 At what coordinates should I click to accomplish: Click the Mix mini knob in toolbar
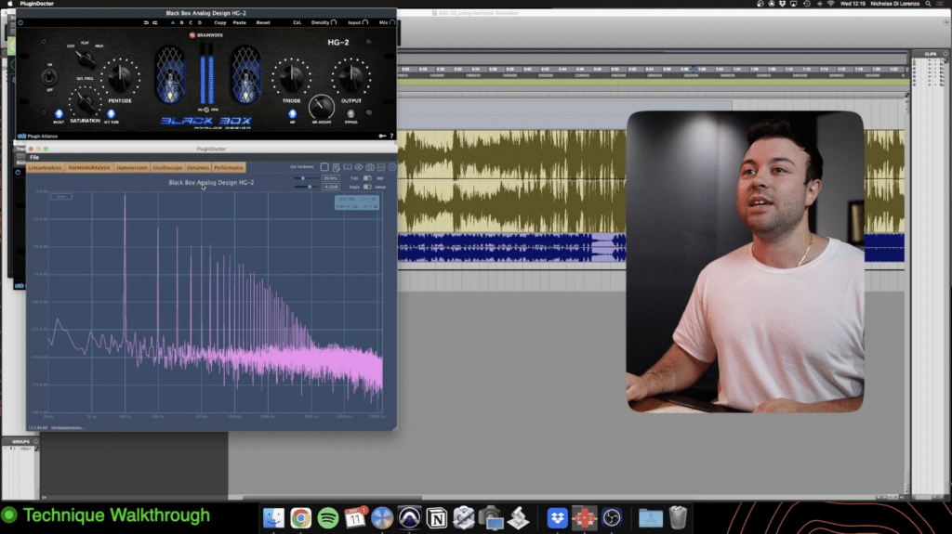pos(392,22)
